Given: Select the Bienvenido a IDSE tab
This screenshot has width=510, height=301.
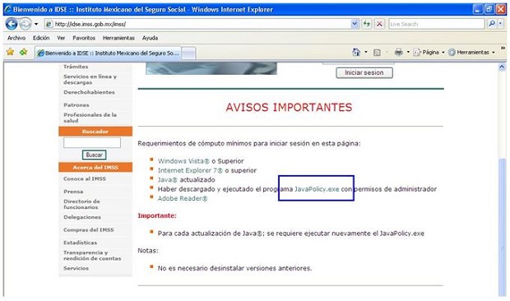Looking at the screenshot, I should click(108, 53).
